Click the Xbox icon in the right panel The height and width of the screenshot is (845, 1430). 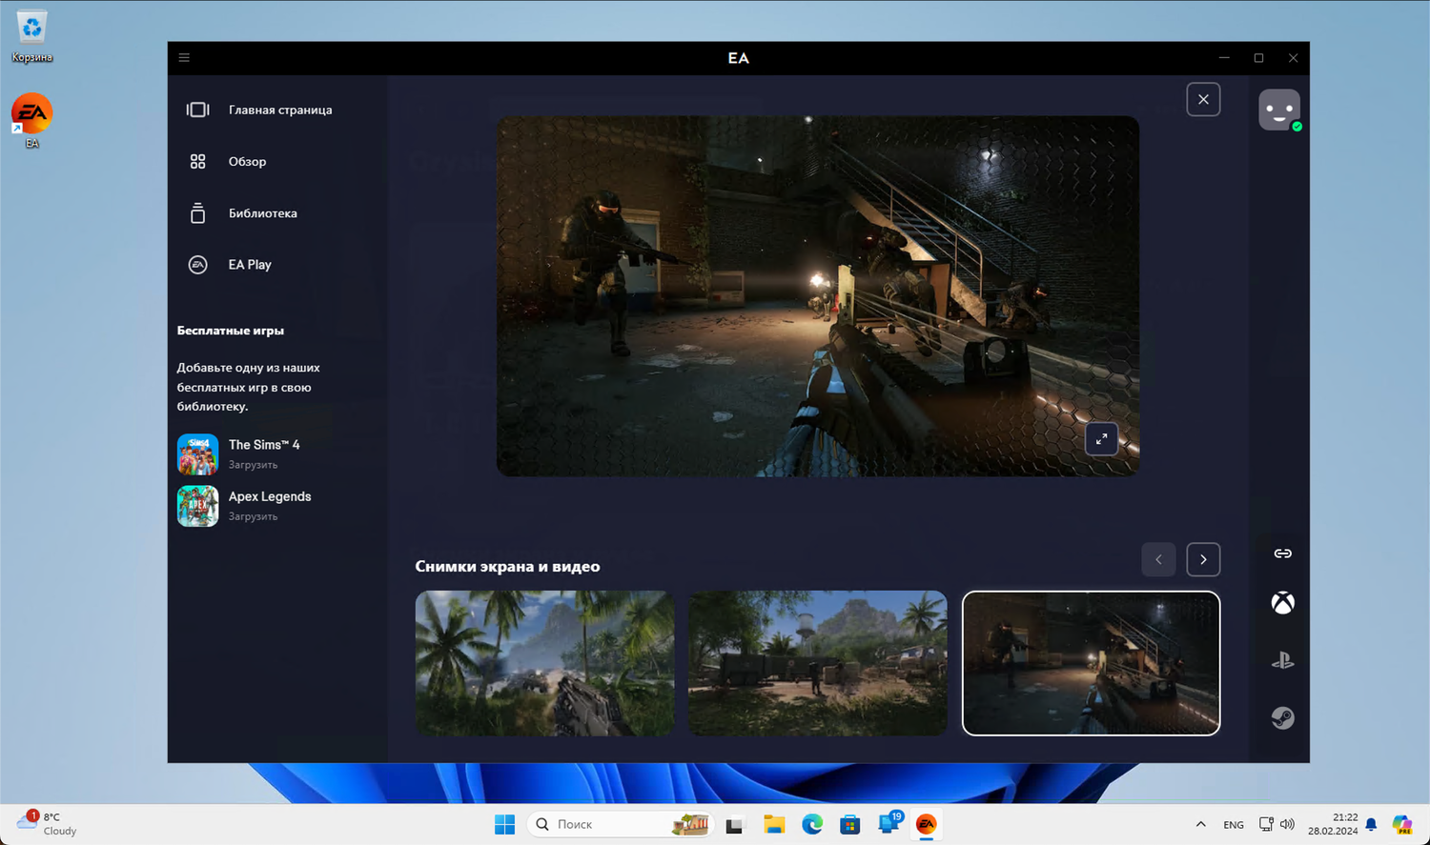pyautogui.click(x=1283, y=603)
